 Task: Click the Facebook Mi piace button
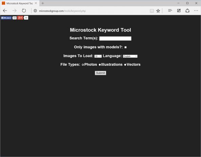point(6,18)
